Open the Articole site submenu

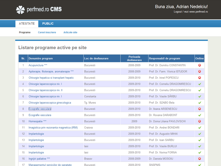(70, 32)
